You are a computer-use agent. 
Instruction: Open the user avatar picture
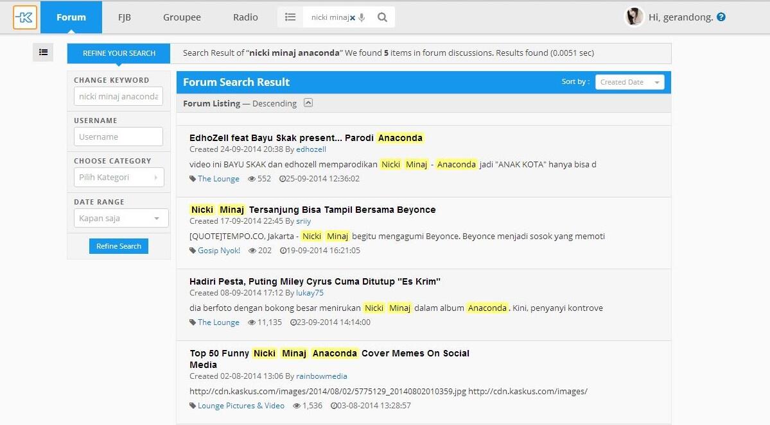[634, 17]
